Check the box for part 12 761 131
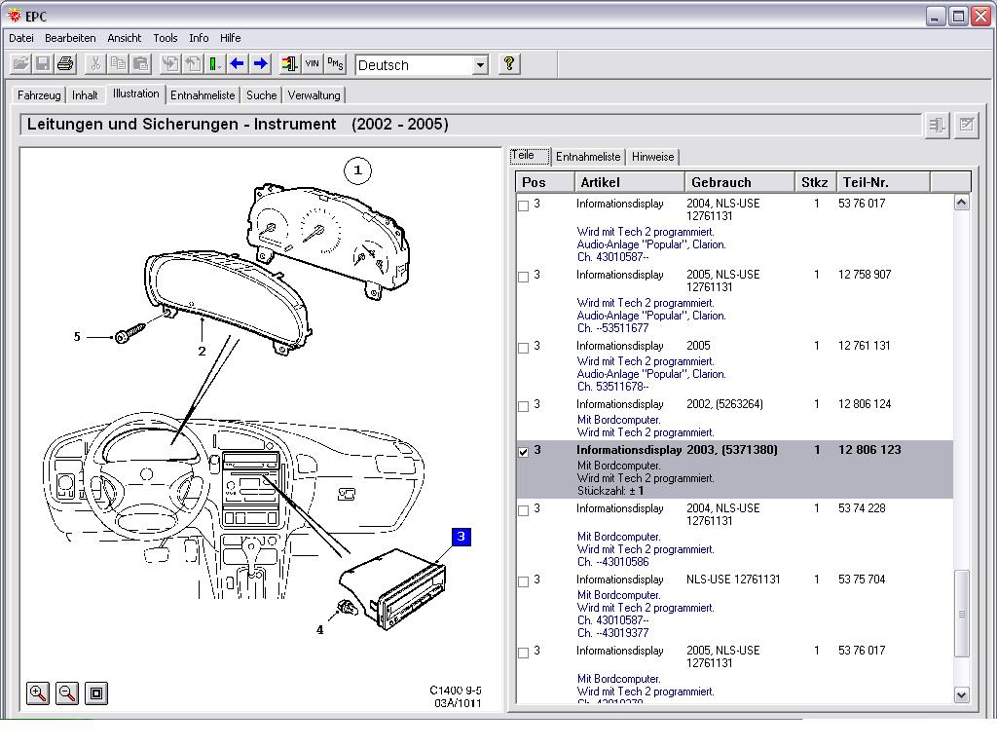This screenshot has height=748, width=997. (523, 348)
